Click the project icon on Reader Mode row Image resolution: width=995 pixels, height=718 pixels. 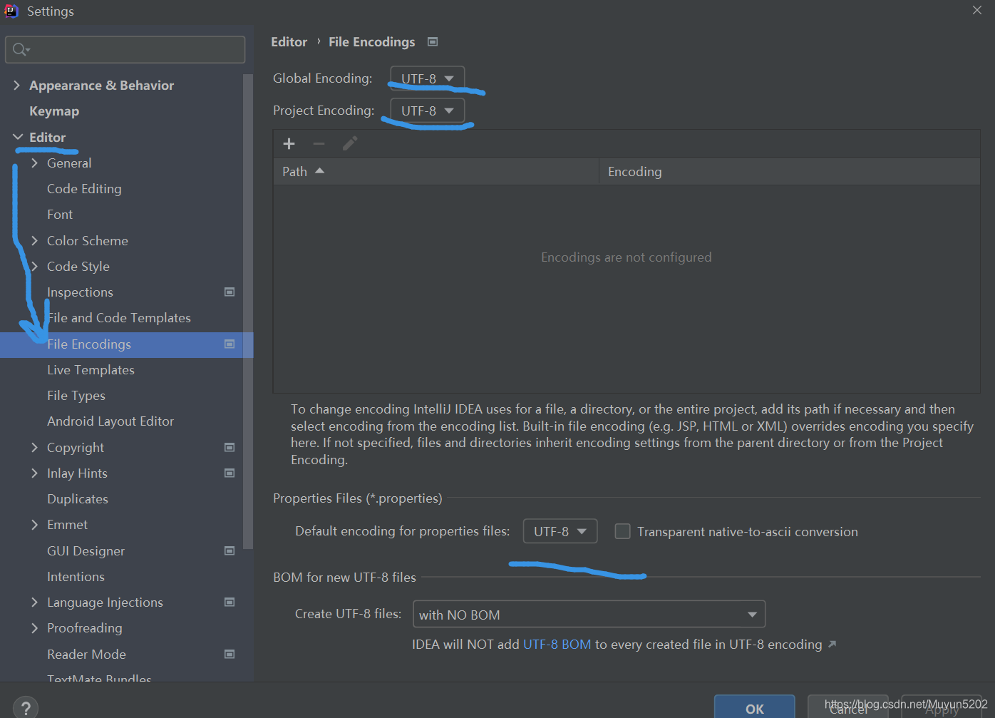230,654
